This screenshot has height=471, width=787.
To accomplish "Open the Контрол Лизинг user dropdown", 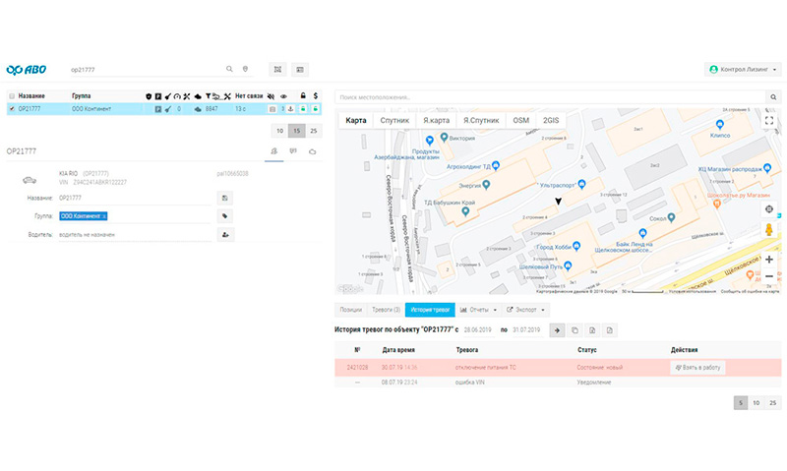I will click(743, 70).
